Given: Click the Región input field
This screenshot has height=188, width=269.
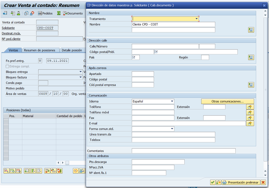Looking at the screenshot, I should (205, 57).
